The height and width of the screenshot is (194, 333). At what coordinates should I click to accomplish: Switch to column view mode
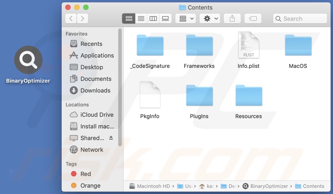pos(153,19)
